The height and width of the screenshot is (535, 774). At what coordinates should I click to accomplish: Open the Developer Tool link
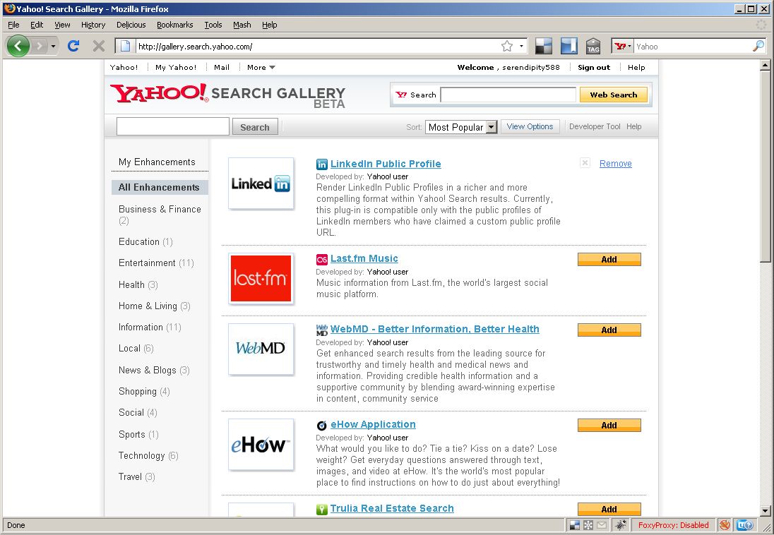coord(595,126)
